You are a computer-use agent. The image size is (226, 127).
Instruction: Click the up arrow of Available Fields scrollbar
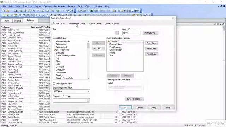pos(88,42)
